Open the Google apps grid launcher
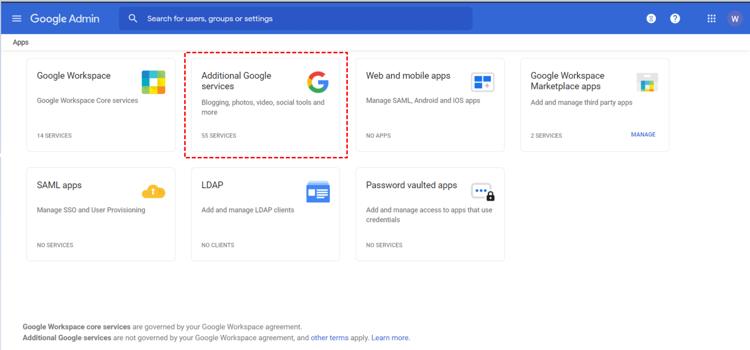Screen dimensions: 750x350 tap(711, 19)
